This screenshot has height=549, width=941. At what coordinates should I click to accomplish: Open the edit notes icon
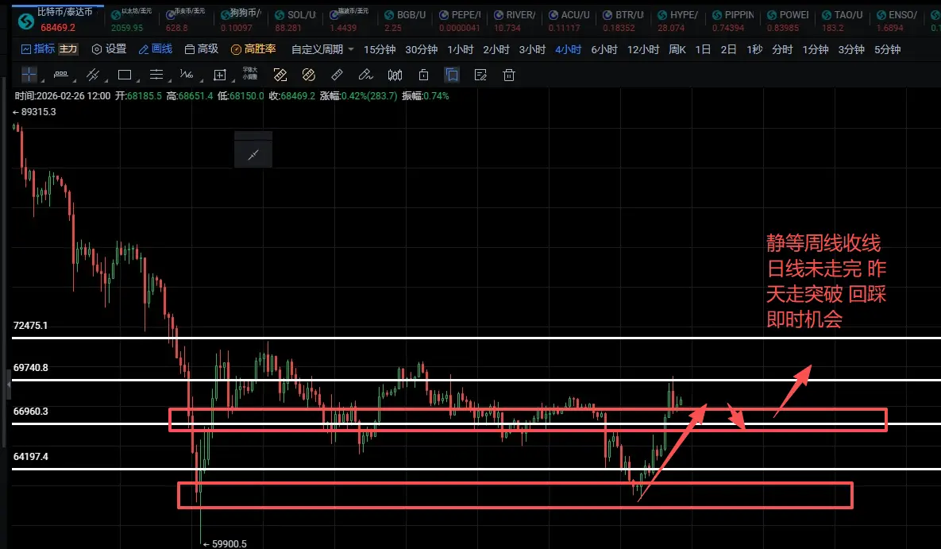coord(480,75)
